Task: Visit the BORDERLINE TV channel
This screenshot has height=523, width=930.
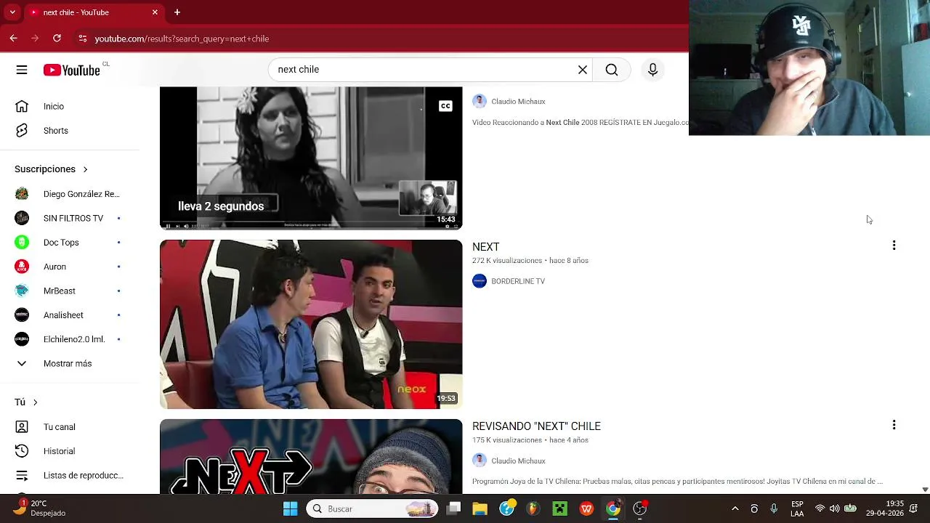Action: (517, 281)
